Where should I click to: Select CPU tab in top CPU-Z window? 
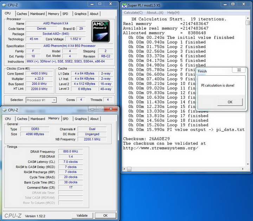tap(8, 13)
